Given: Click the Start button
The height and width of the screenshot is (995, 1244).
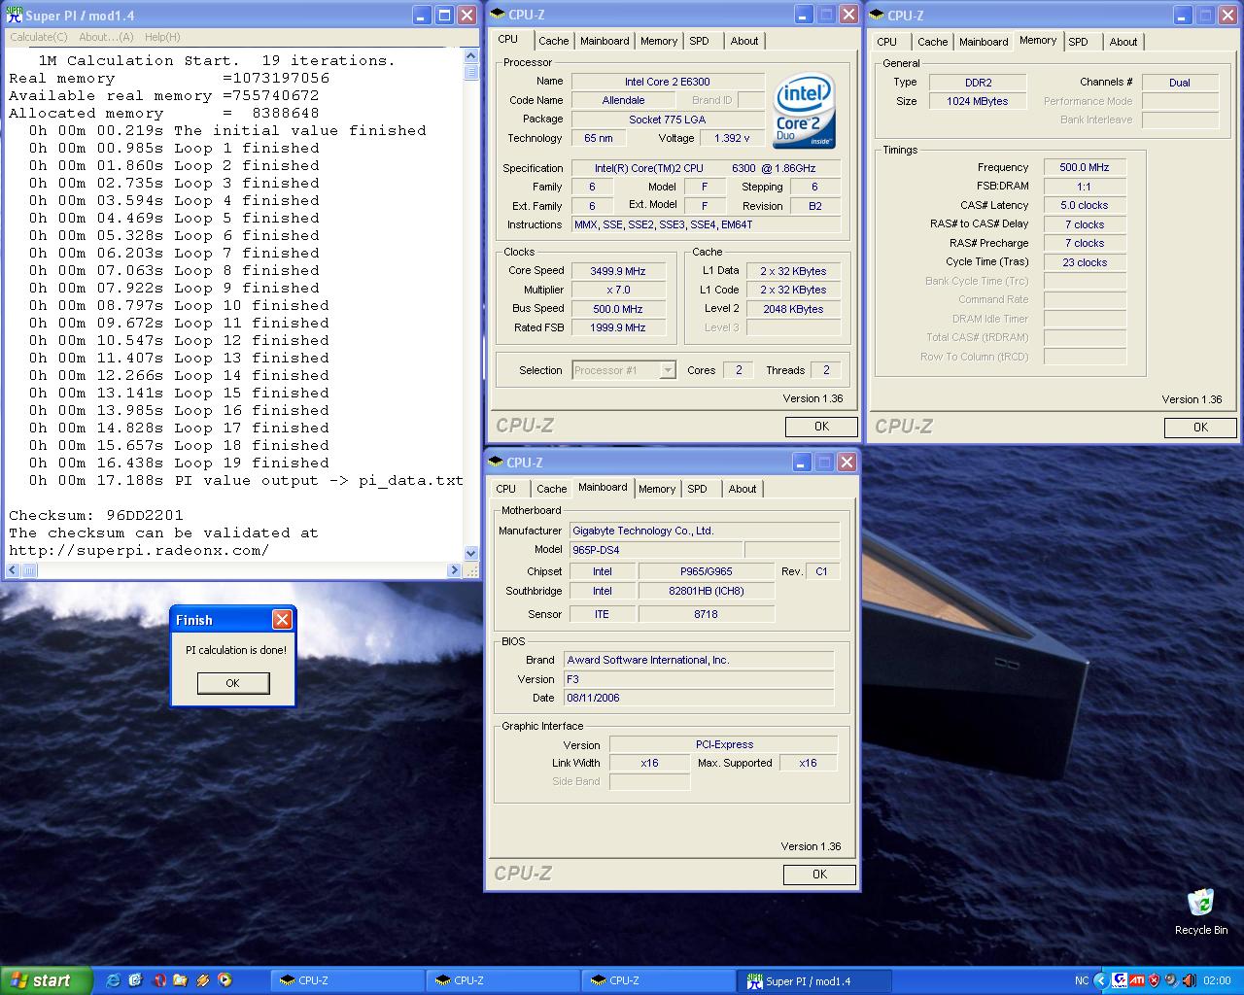Looking at the screenshot, I should [46, 980].
